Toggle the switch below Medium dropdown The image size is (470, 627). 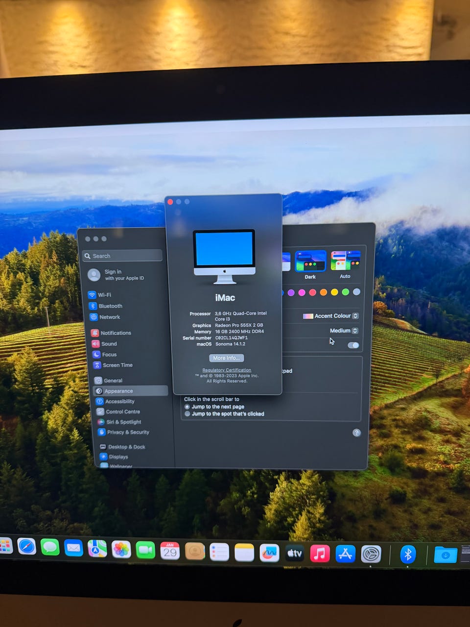[353, 345]
